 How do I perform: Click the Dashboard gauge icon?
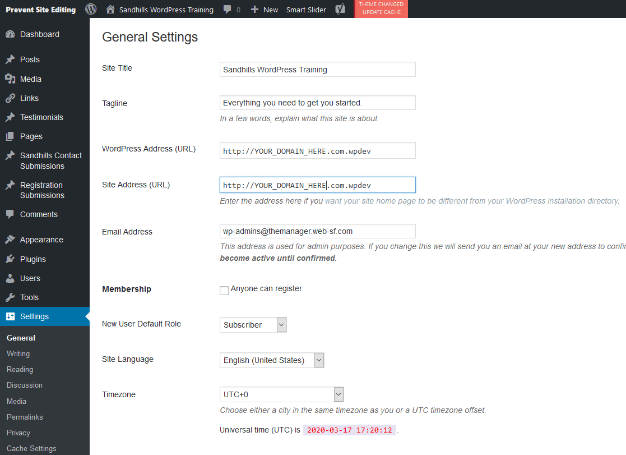[x=11, y=34]
